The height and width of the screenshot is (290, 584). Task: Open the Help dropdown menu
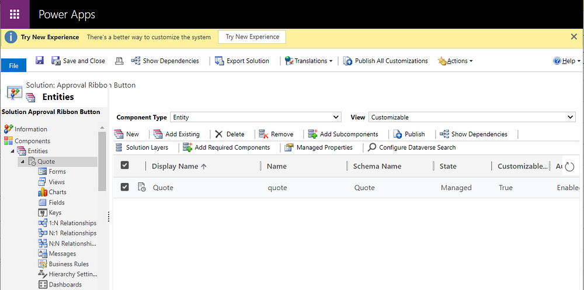[x=567, y=61]
